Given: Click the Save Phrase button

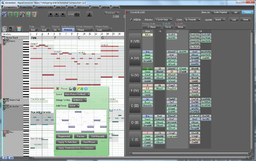Looking at the screenshot, I should tap(89, 142).
